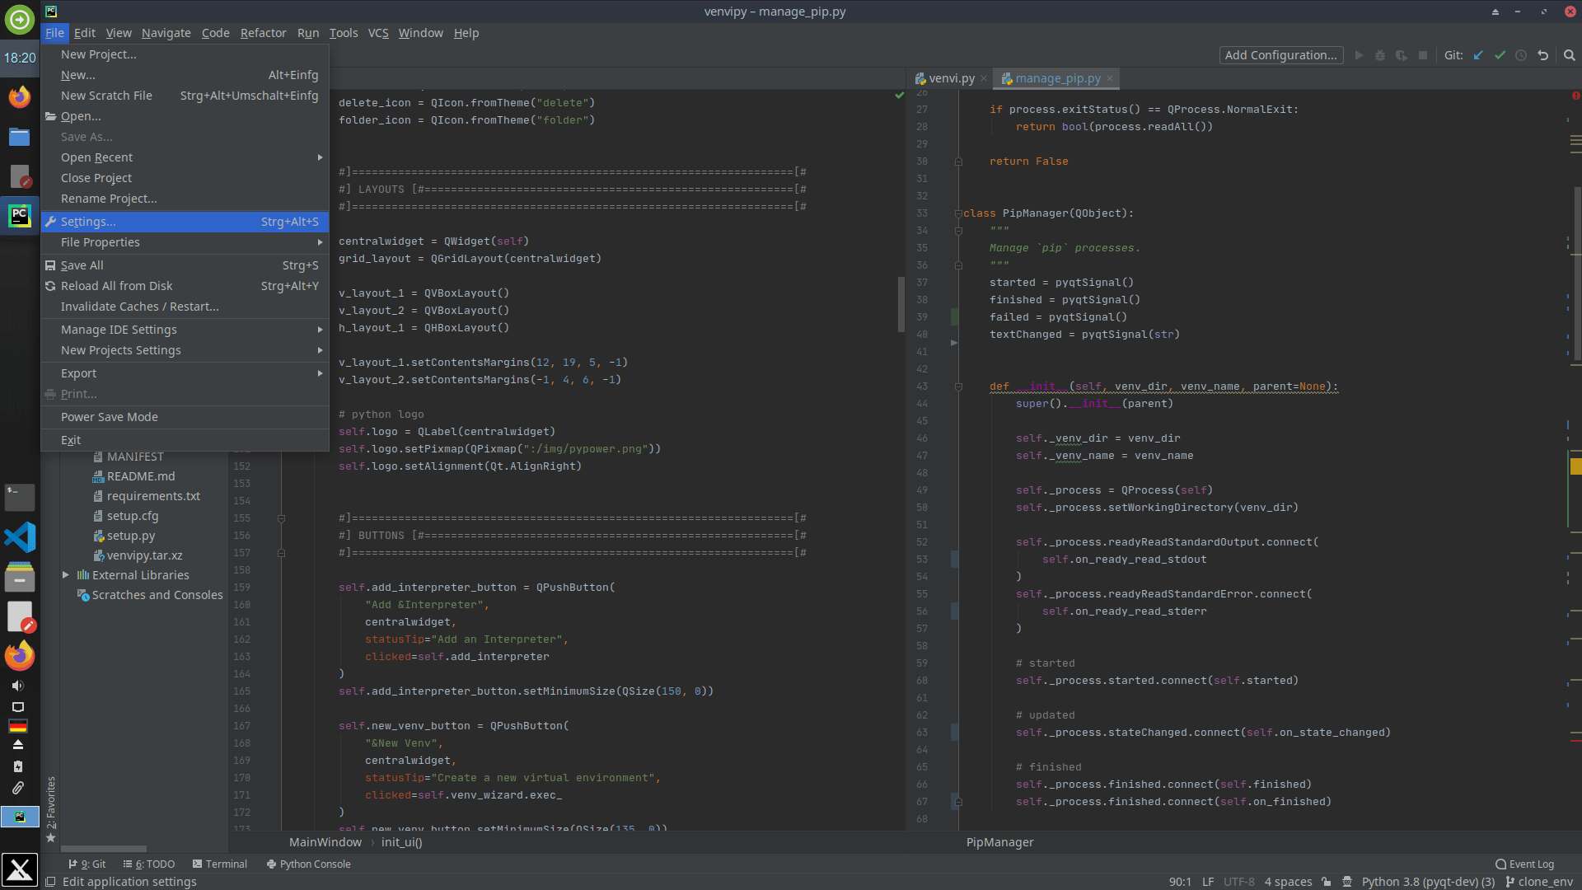Toggle Power Save Mode in File menu
The image size is (1582, 890).
[109, 416]
